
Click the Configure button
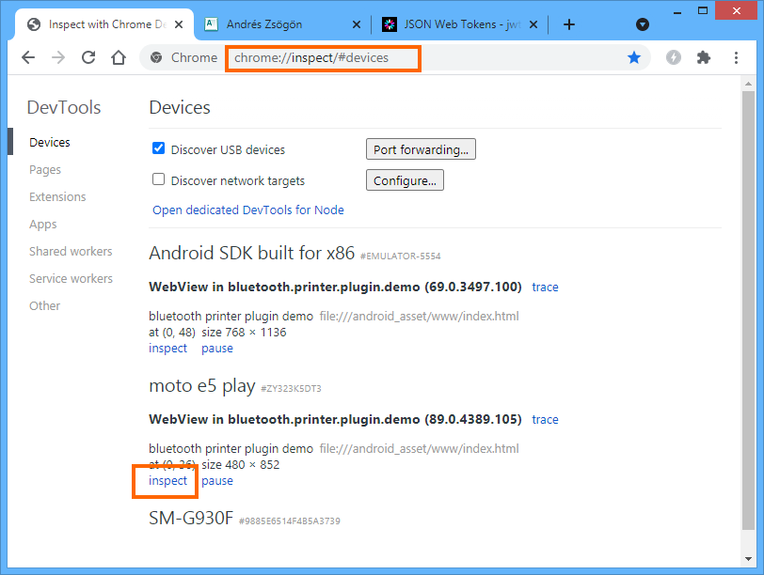405,180
